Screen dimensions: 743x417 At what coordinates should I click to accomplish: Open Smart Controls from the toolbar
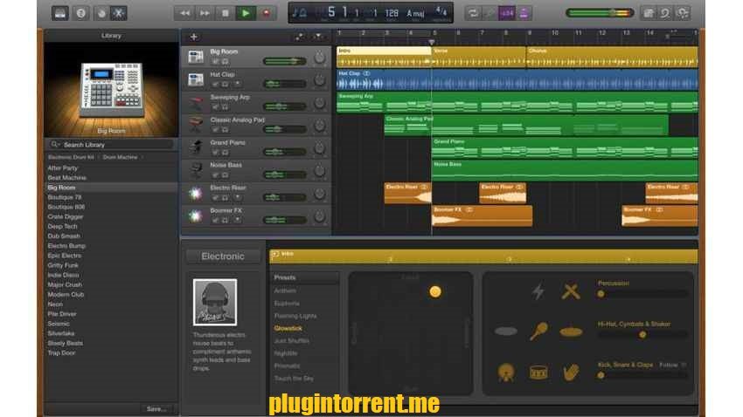101,13
